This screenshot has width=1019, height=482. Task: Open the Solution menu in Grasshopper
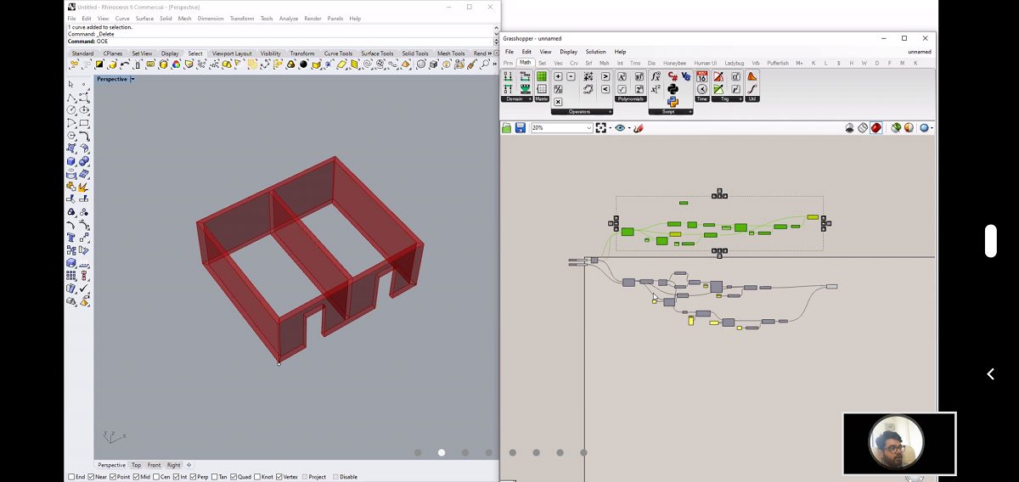pyautogui.click(x=595, y=52)
